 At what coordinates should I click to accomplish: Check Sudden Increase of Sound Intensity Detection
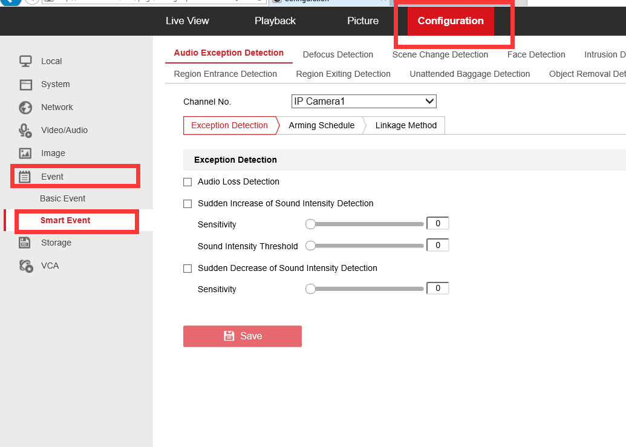[187, 204]
